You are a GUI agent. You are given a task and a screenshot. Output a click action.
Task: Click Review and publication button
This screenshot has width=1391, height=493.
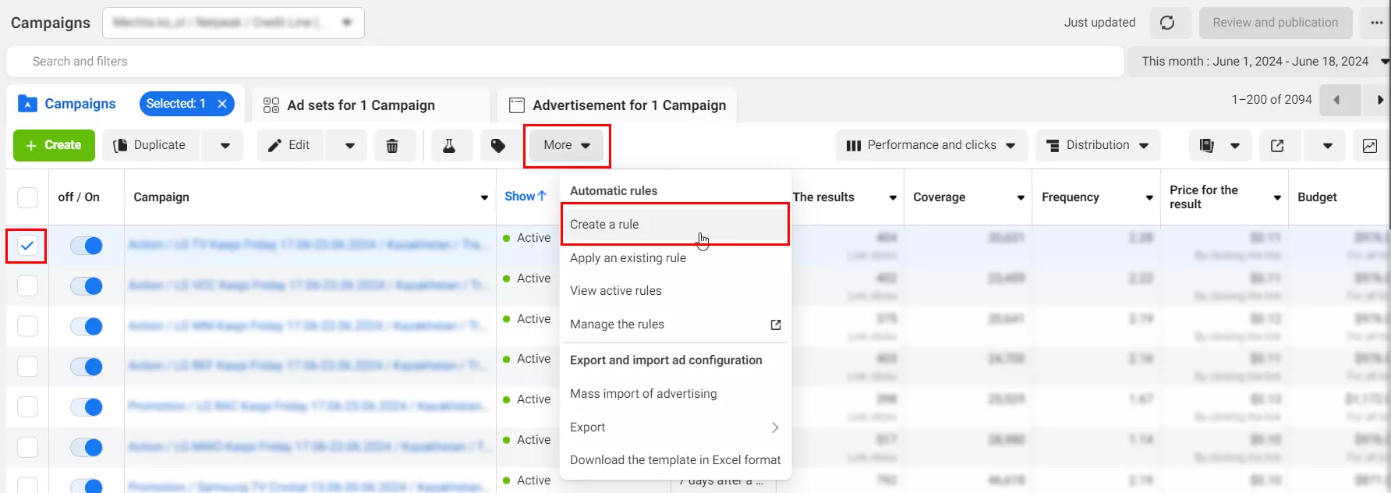[1276, 23]
